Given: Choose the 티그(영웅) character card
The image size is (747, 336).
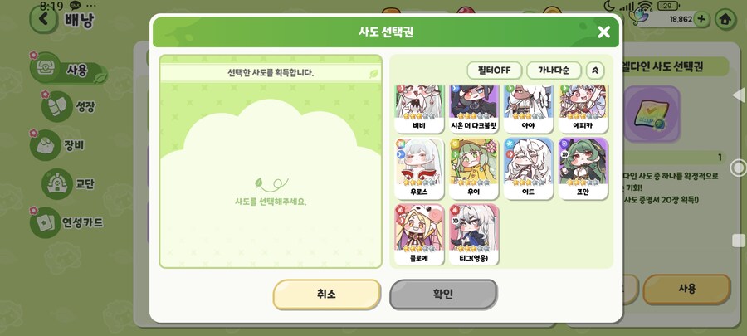Looking at the screenshot, I should point(474,234).
